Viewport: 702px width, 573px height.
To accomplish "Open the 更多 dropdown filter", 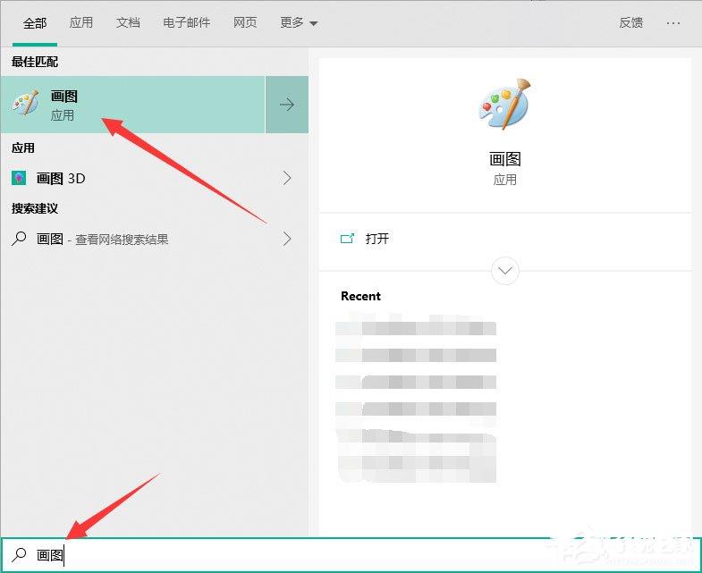I will (x=299, y=22).
